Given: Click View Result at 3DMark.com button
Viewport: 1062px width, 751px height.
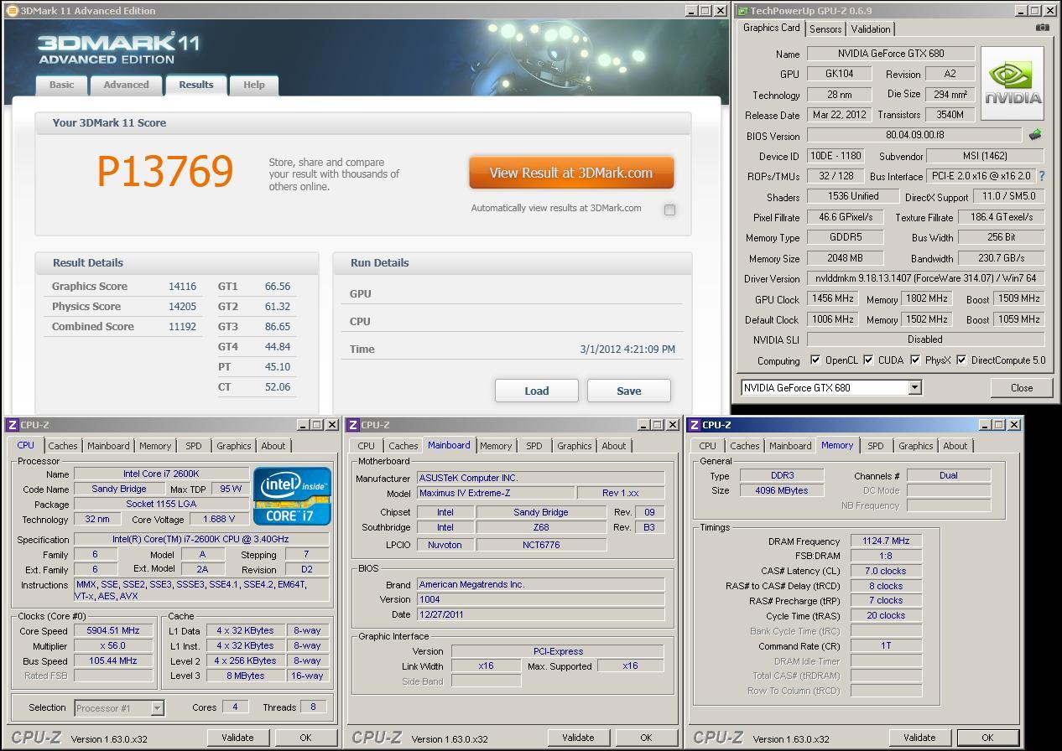Looking at the screenshot, I should 571,173.
